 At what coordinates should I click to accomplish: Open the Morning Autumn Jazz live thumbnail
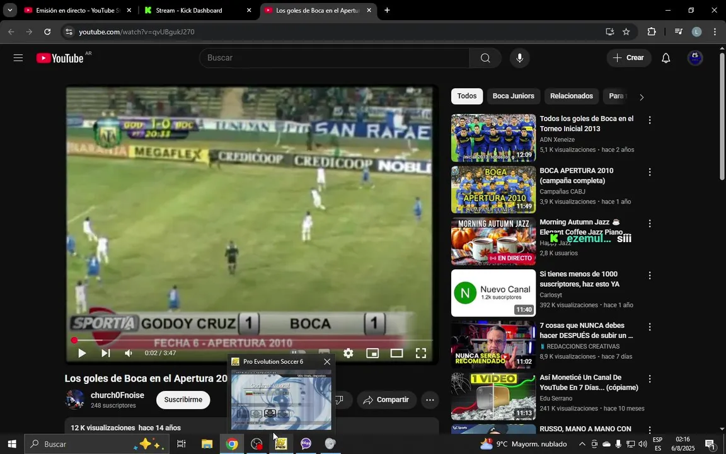click(493, 242)
